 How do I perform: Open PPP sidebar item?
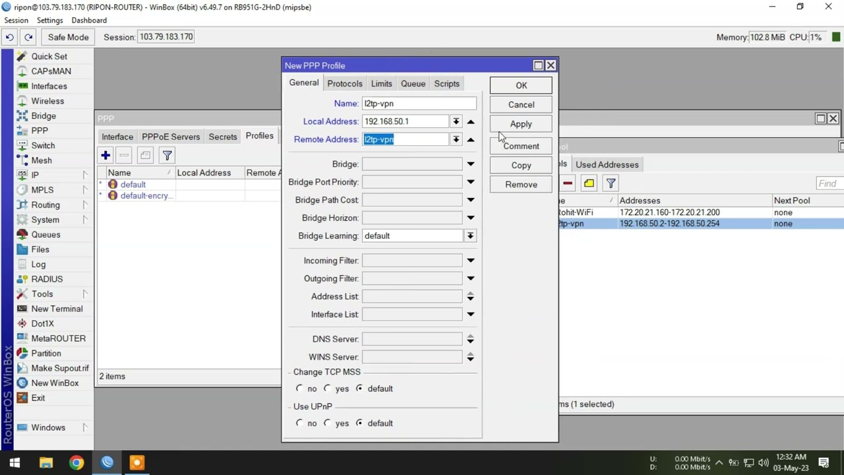coord(40,131)
